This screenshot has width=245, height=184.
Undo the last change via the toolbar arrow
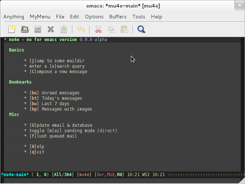(x=81, y=29)
